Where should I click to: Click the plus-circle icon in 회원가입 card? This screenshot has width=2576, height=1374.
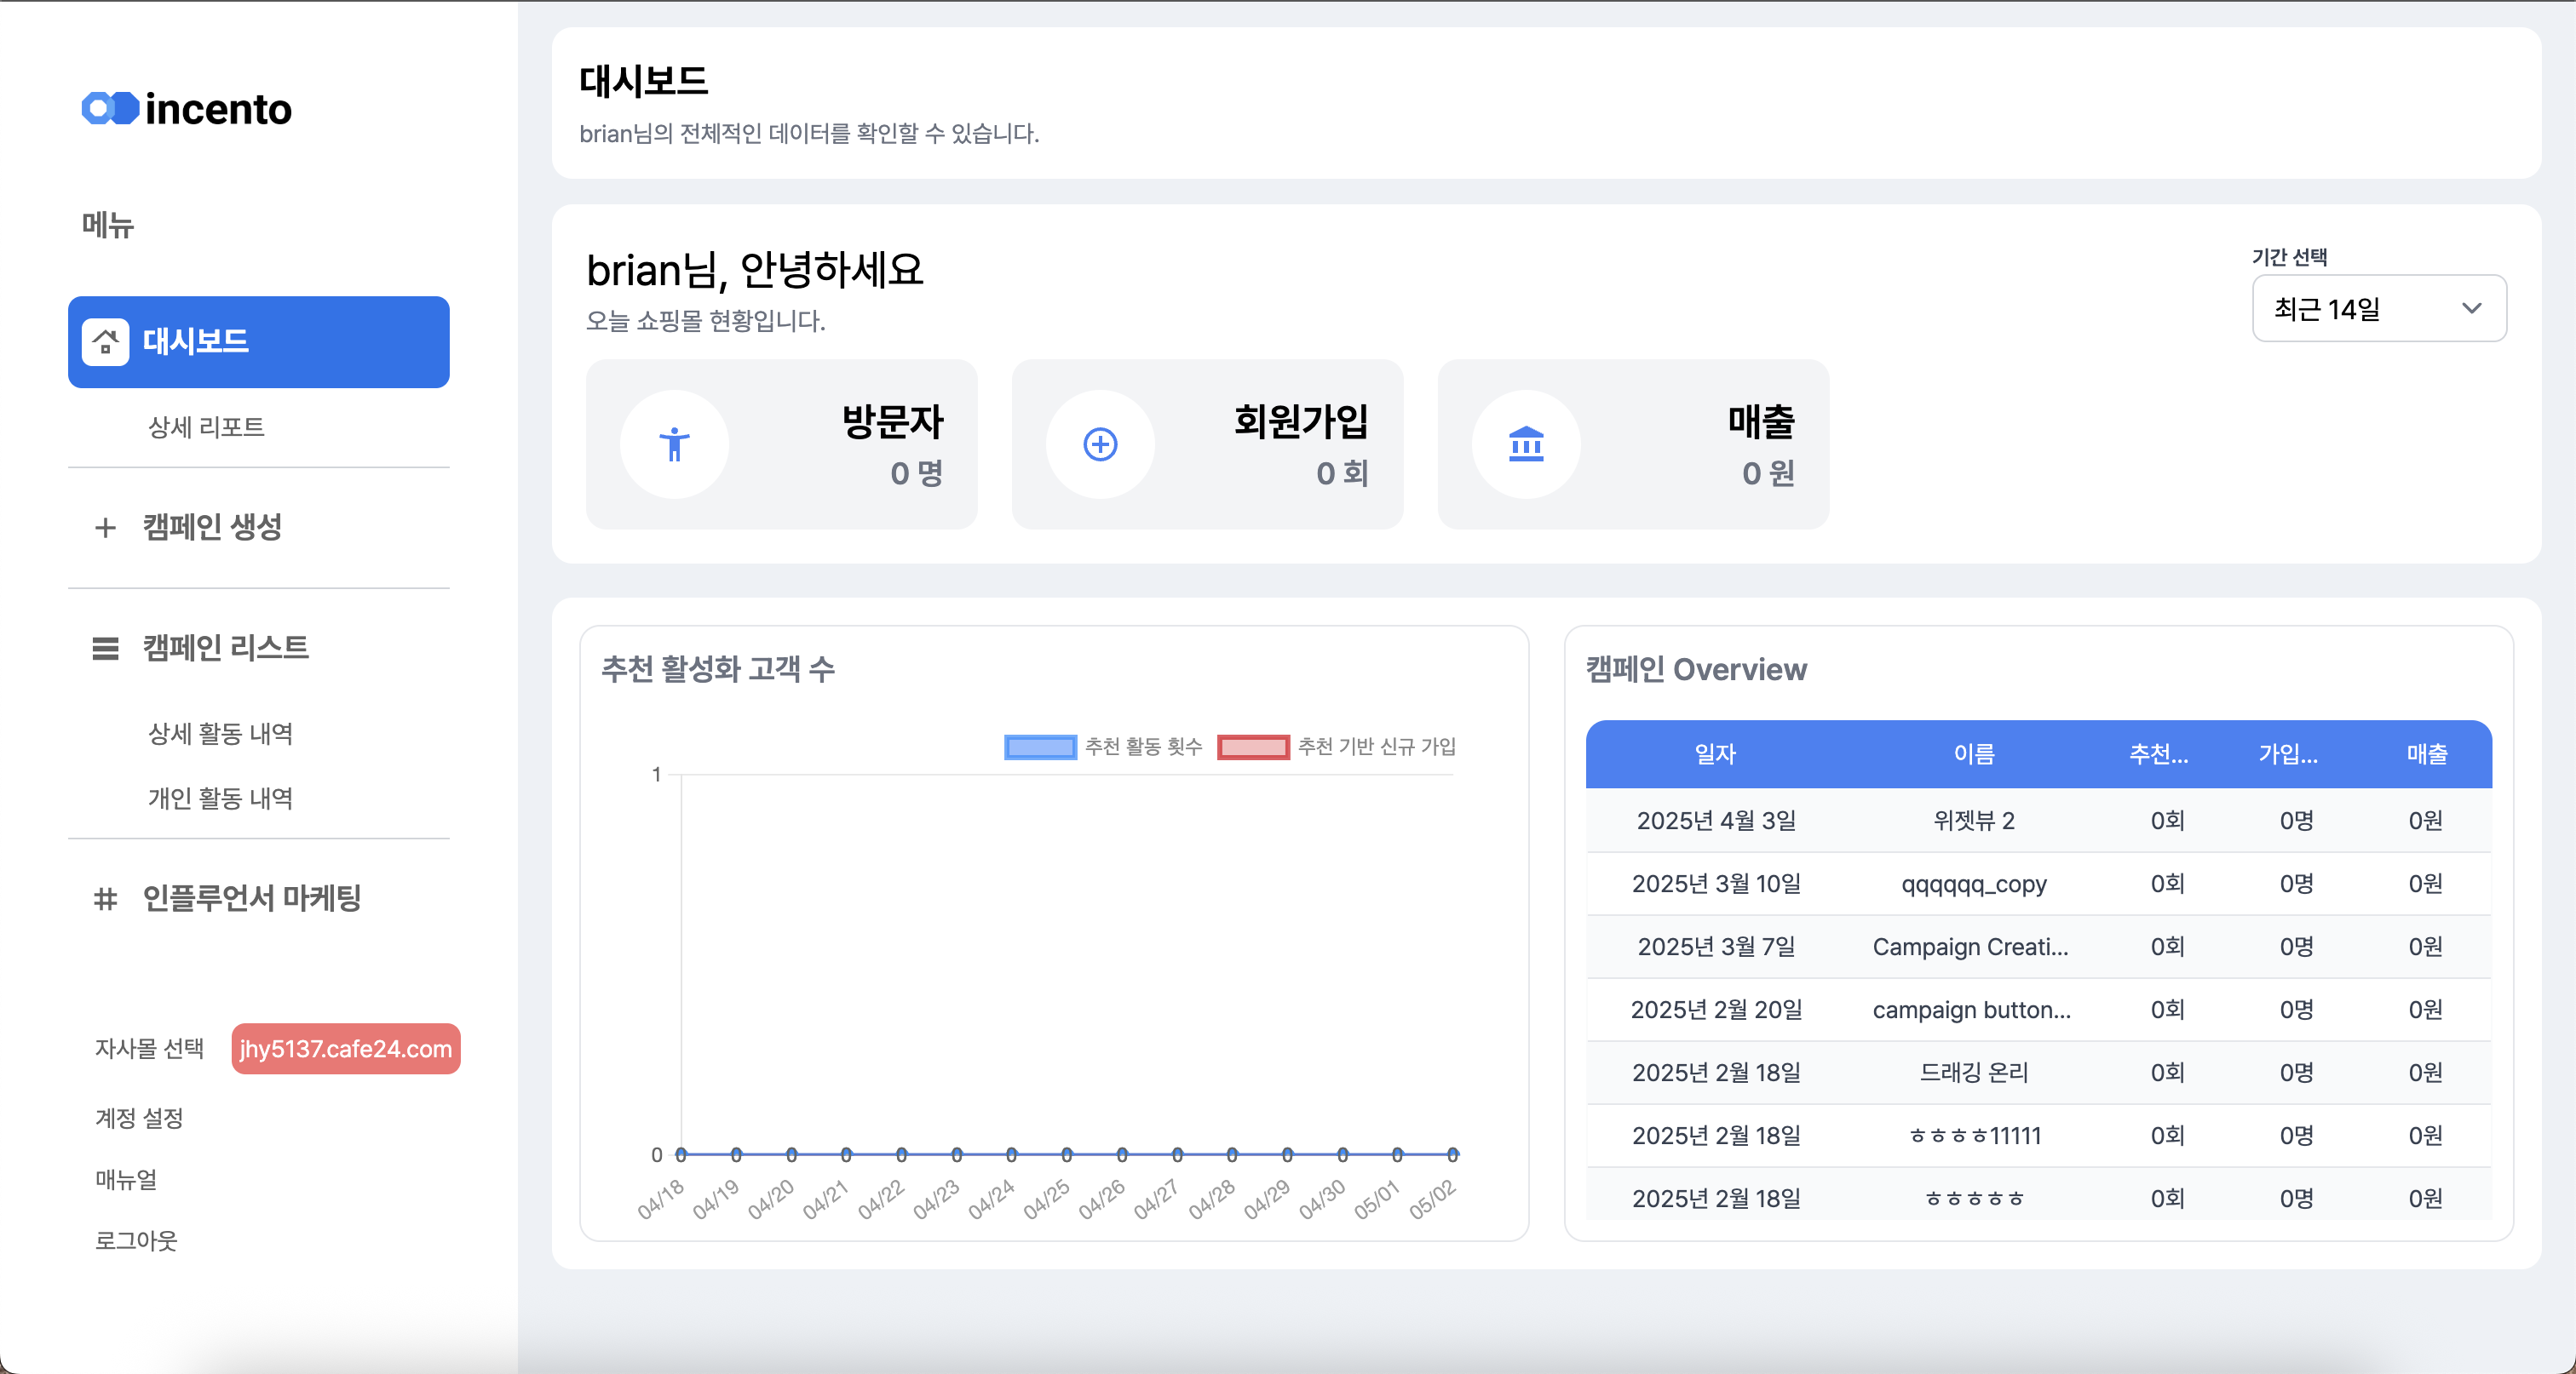tap(1100, 444)
